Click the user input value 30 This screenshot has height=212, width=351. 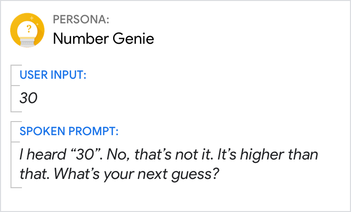[x=28, y=98]
